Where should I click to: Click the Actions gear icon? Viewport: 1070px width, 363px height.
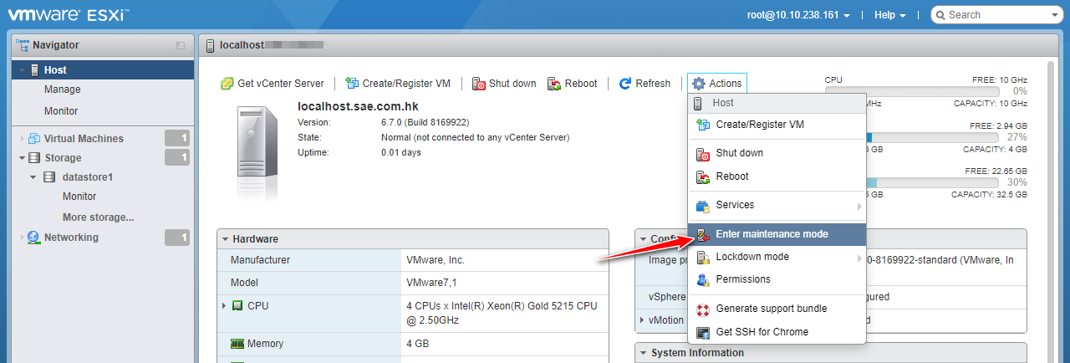click(x=699, y=84)
